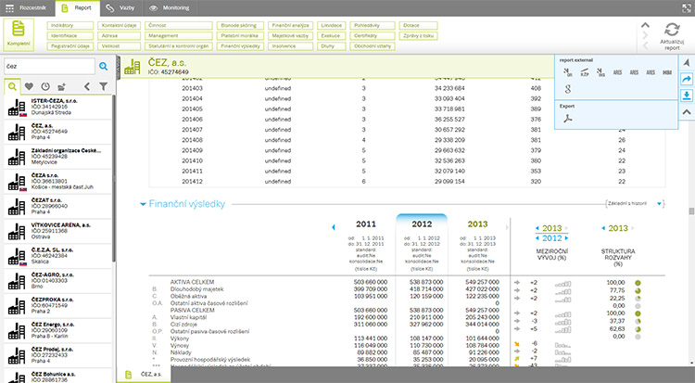This screenshot has height=383, width=695.
Task: Switch to the Vazby tab
Action: click(x=120, y=8)
